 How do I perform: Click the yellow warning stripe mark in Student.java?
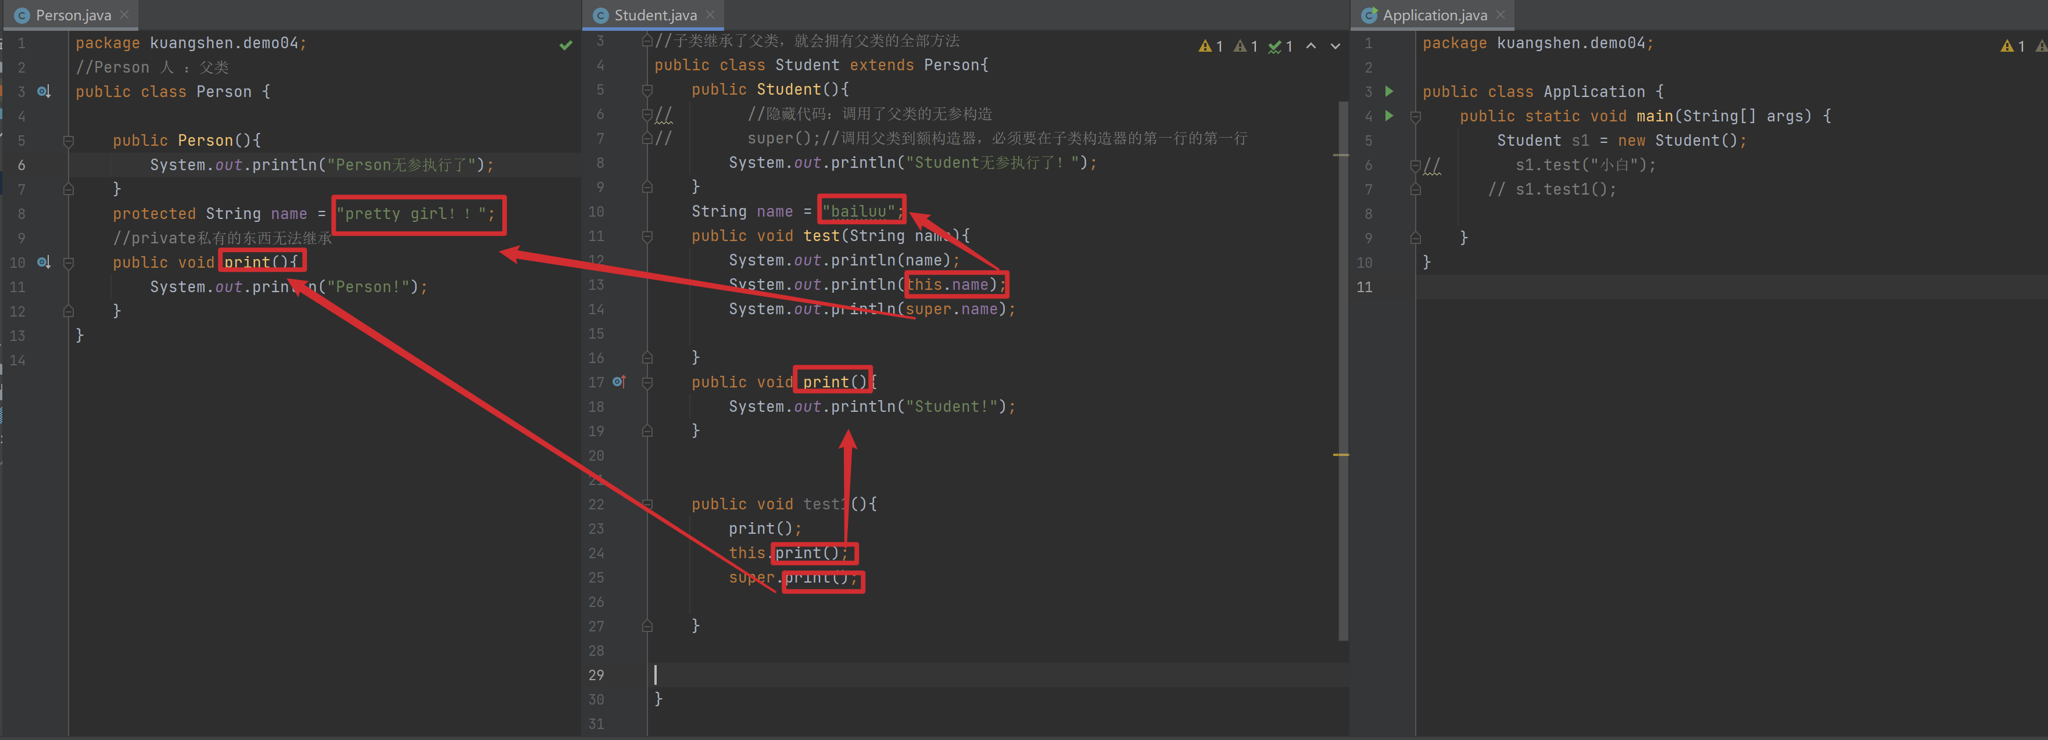pos(1340,455)
